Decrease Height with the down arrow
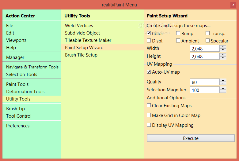 (223, 58)
